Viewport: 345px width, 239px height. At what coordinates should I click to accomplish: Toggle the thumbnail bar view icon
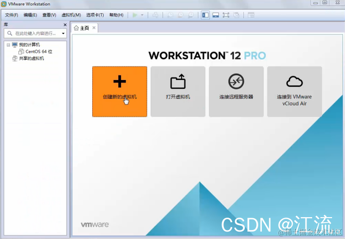(215, 15)
